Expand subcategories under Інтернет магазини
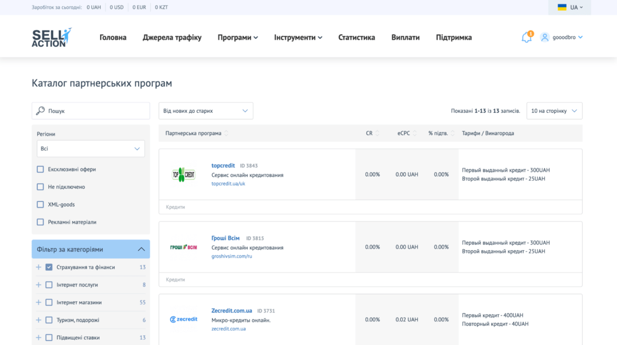617x345 pixels. pyautogui.click(x=37, y=302)
